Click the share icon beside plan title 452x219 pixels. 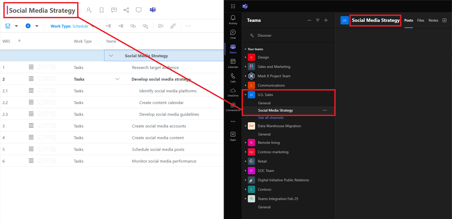[x=126, y=10]
